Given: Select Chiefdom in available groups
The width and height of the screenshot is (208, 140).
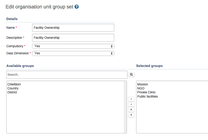Looking at the screenshot, I should pyautogui.click(x=14, y=84).
